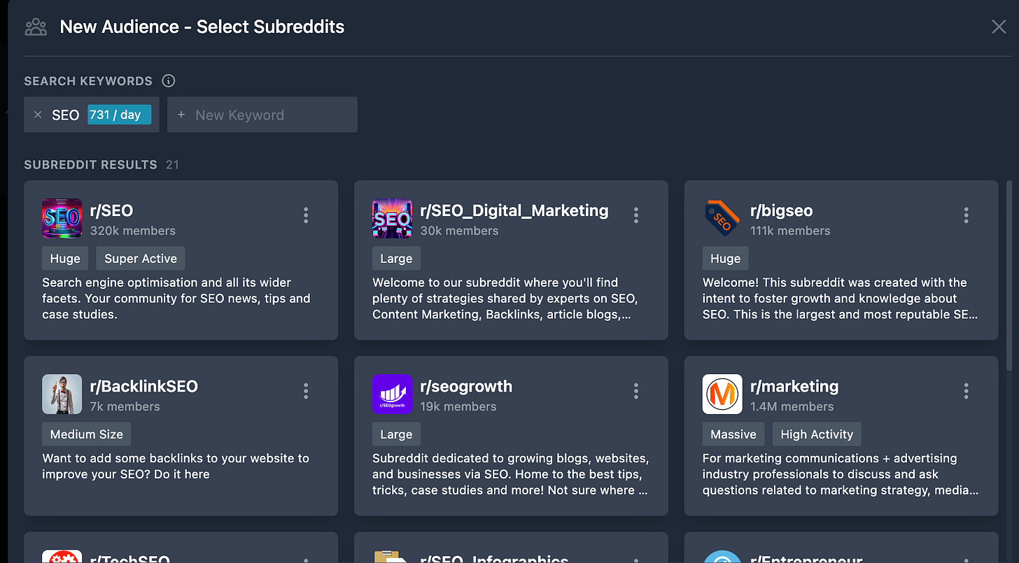The height and width of the screenshot is (563, 1019).
Task: Click the Huge tag on r/bigseo
Action: coord(726,258)
